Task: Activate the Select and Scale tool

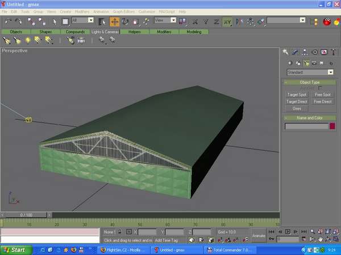Action: point(135,22)
